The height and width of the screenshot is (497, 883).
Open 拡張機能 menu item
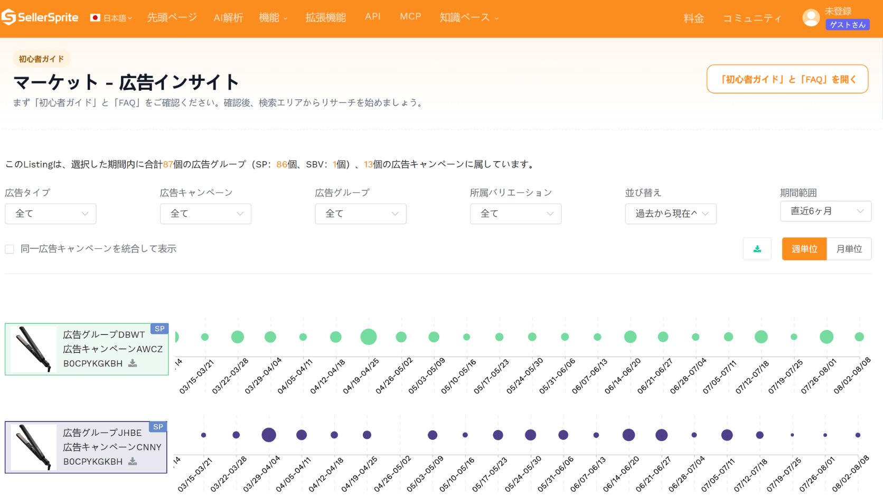(x=326, y=17)
